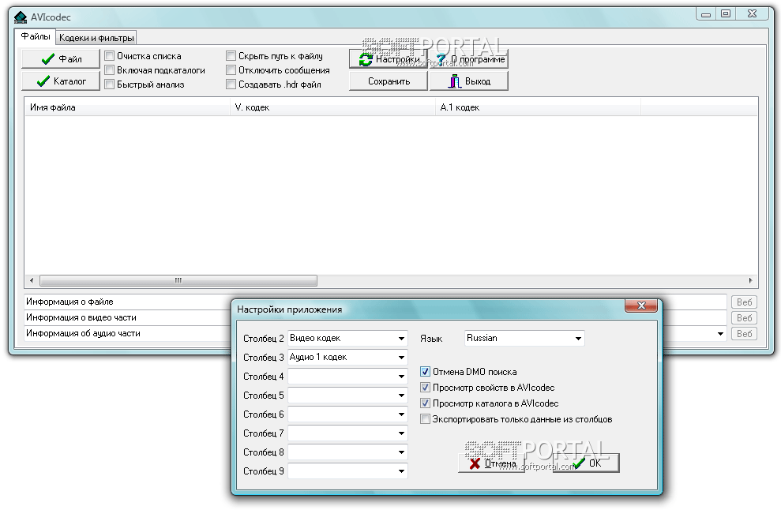Click the Информация о видео части field
The height and width of the screenshot is (510, 781).
376,317
